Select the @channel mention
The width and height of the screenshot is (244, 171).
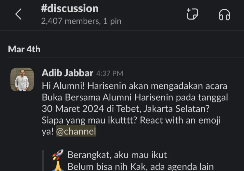click(x=76, y=132)
